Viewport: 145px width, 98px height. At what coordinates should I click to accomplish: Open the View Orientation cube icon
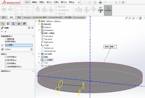pos(140,18)
